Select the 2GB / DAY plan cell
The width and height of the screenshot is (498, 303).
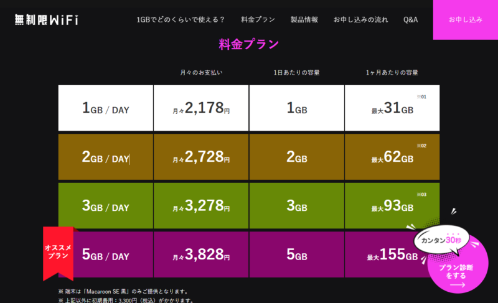(106, 157)
